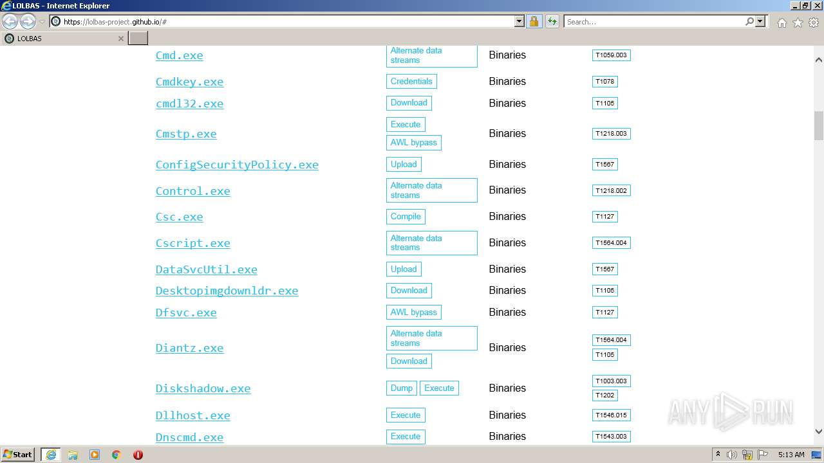The height and width of the screenshot is (463, 824).
Task: Open the cmdl32.exe link
Action: pyautogui.click(x=189, y=104)
